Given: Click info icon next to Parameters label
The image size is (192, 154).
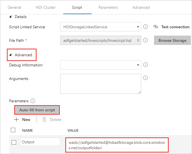Looking at the screenshot, I should pyautogui.click(x=33, y=101).
